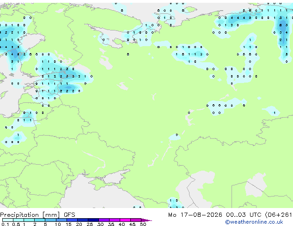
Task: Click the date "Mo 17-08-2026"
Action: 195,215
